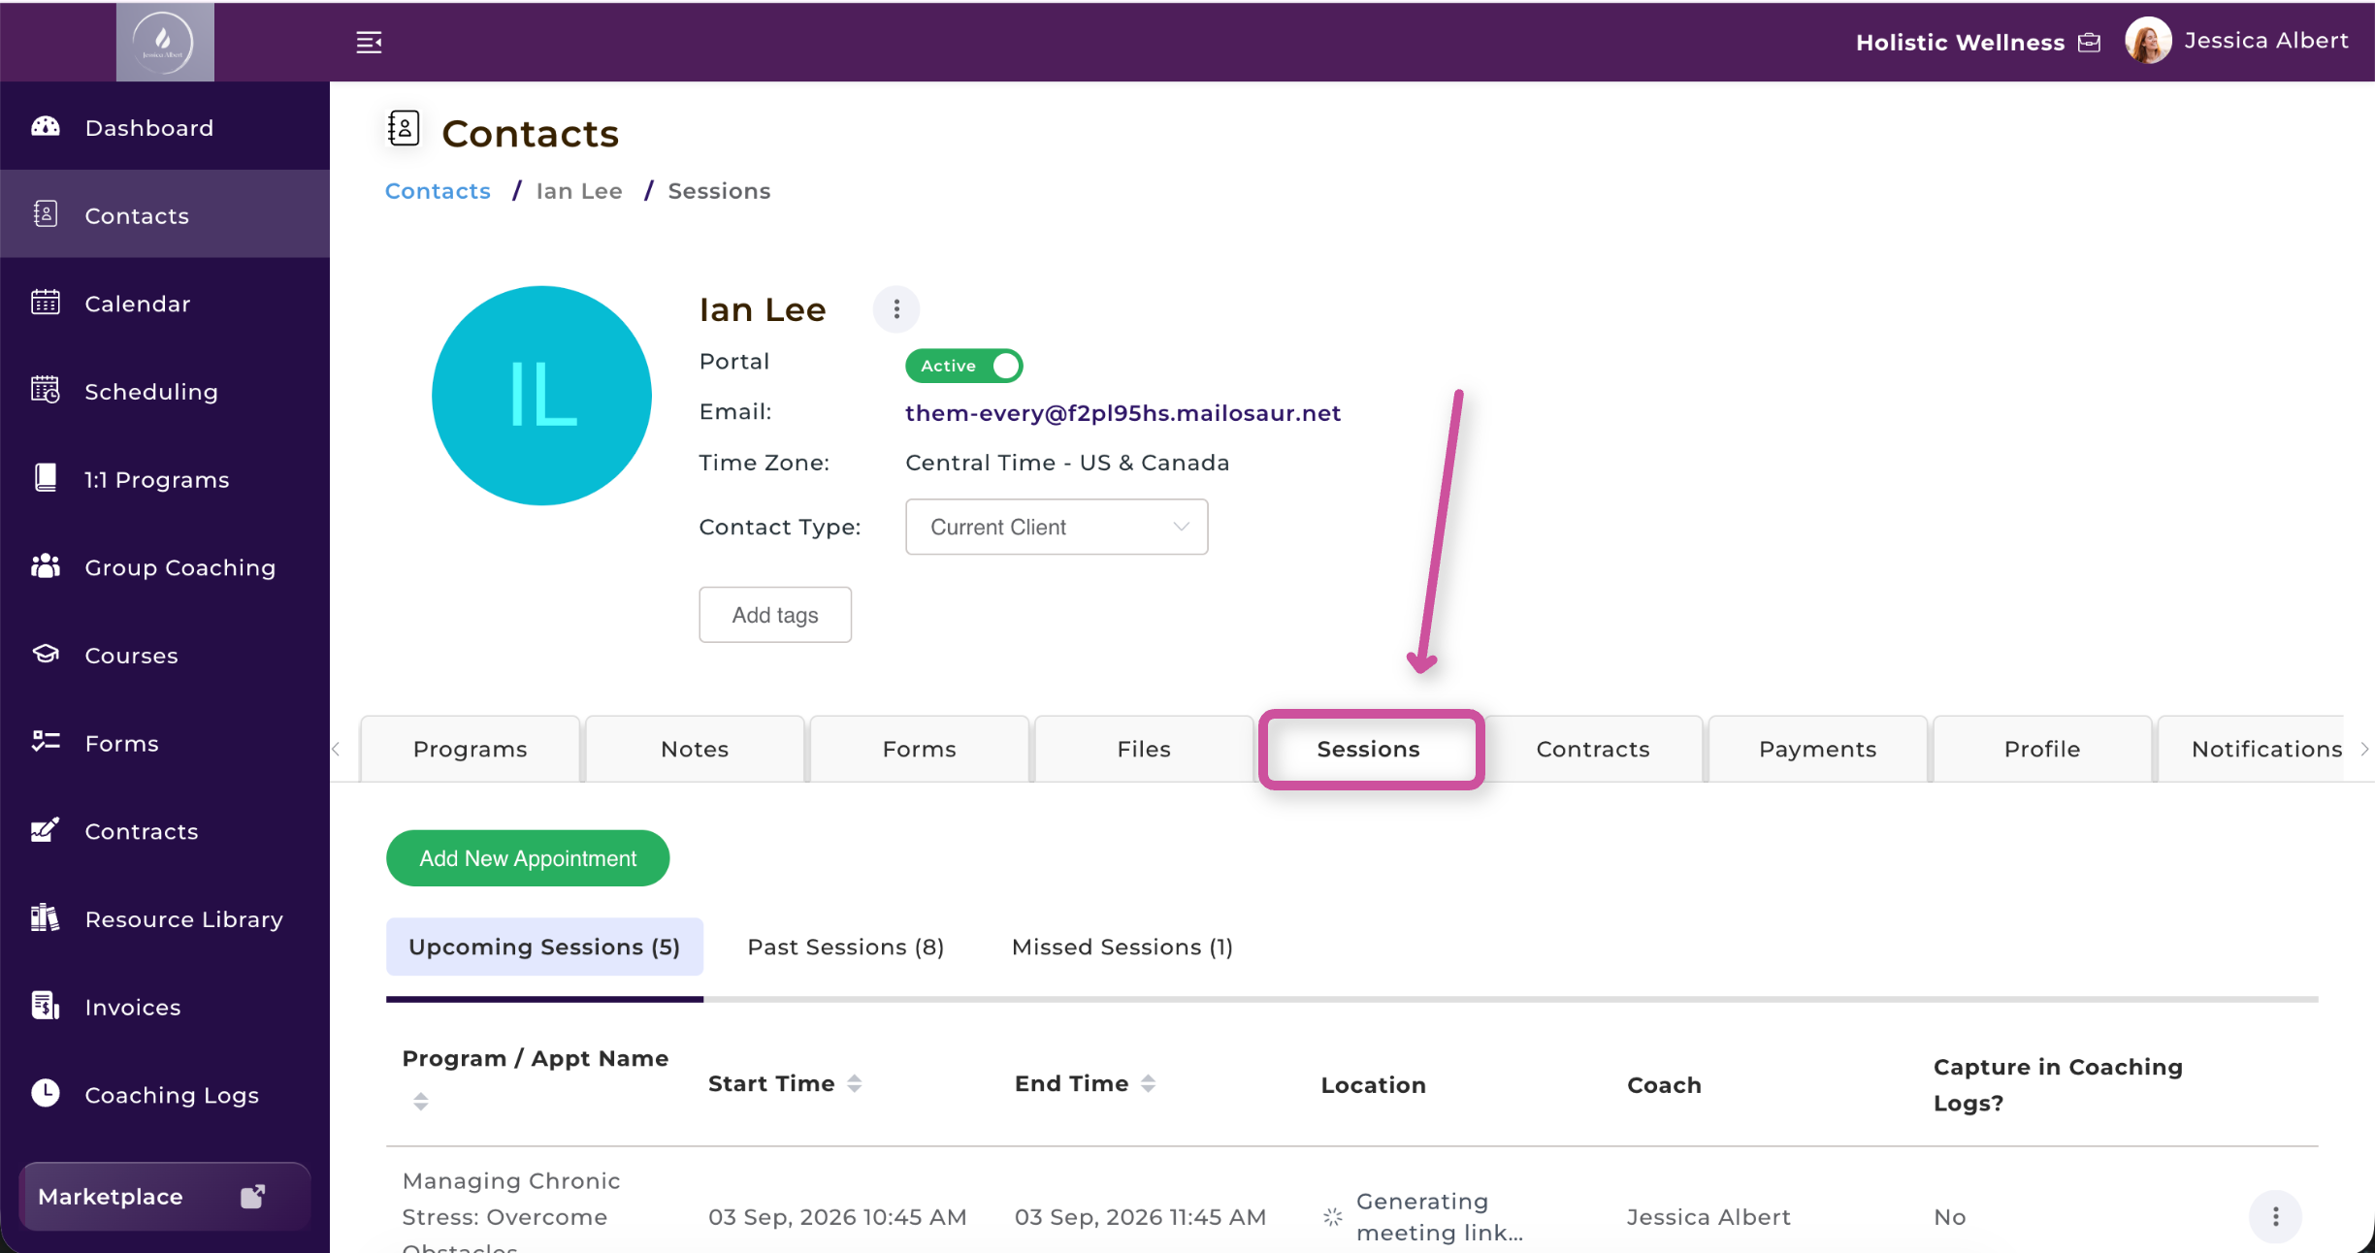Toggle the Portal Active switch
This screenshot has height=1253, width=2375.
tap(963, 366)
